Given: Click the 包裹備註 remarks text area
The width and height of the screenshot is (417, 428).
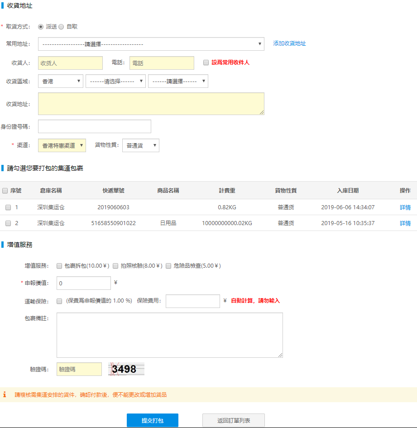Looking at the screenshot, I should [169, 335].
